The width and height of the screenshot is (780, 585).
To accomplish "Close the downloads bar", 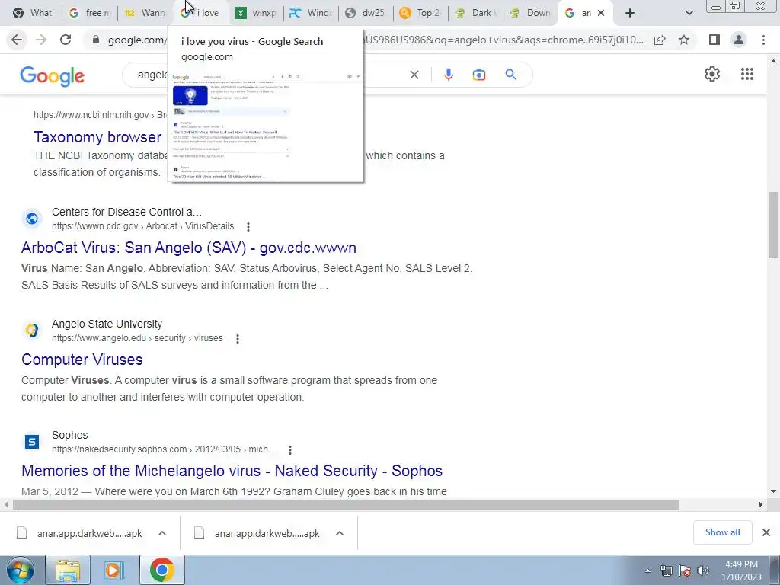I will pyautogui.click(x=766, y=532).
